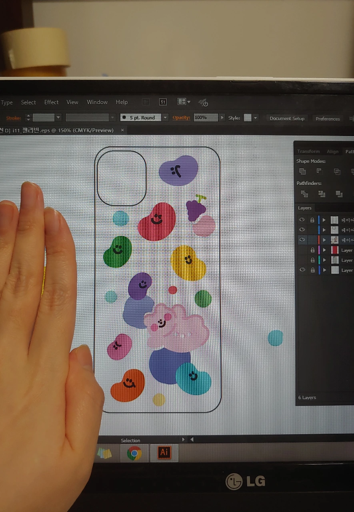Image resolution: width=354 pixels, height=512 pixels.
Task: Click the GPU performance rocket icon
Action: click(x=204, y=102)
